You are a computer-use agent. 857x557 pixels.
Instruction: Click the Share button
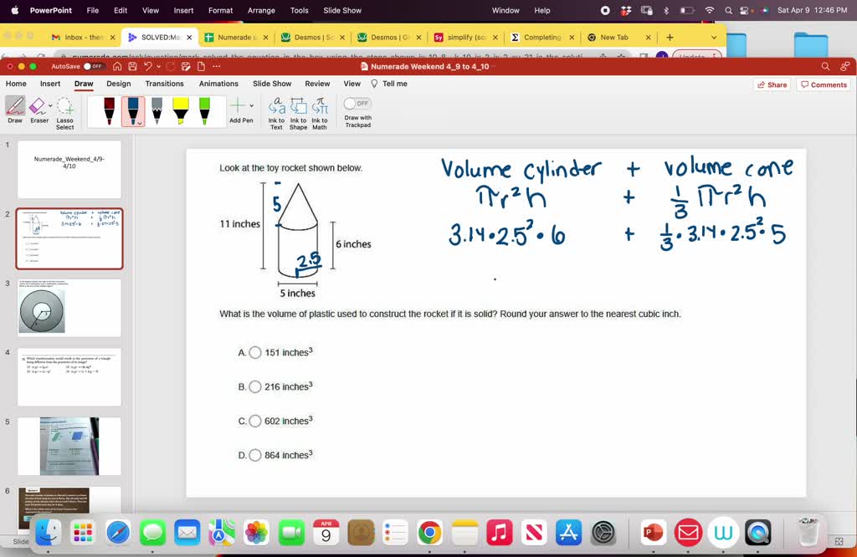click(x=772, y=84)
